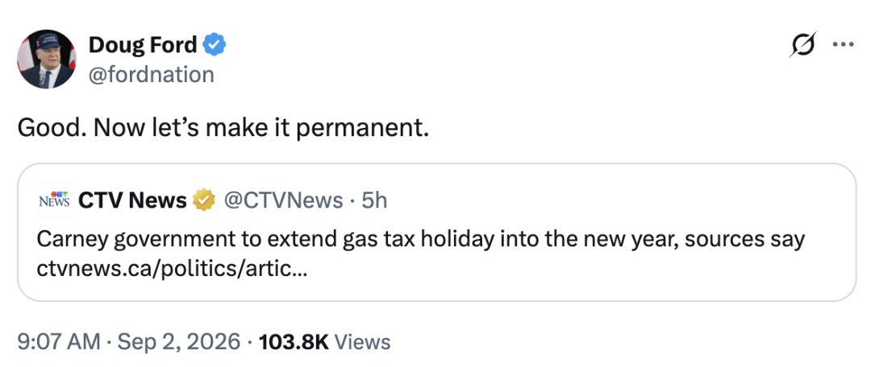Open the quoted CTV News post card
The height and width of the screenshot is (367, 871).
click(x=436, y=233)
